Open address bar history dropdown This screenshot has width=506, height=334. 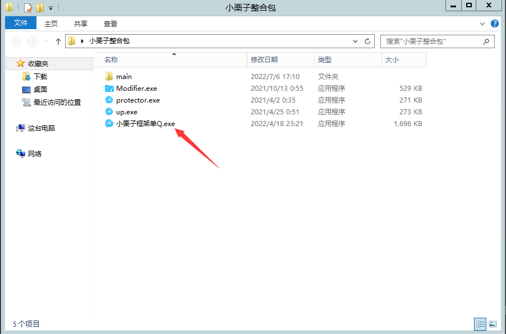pos(355,41)
